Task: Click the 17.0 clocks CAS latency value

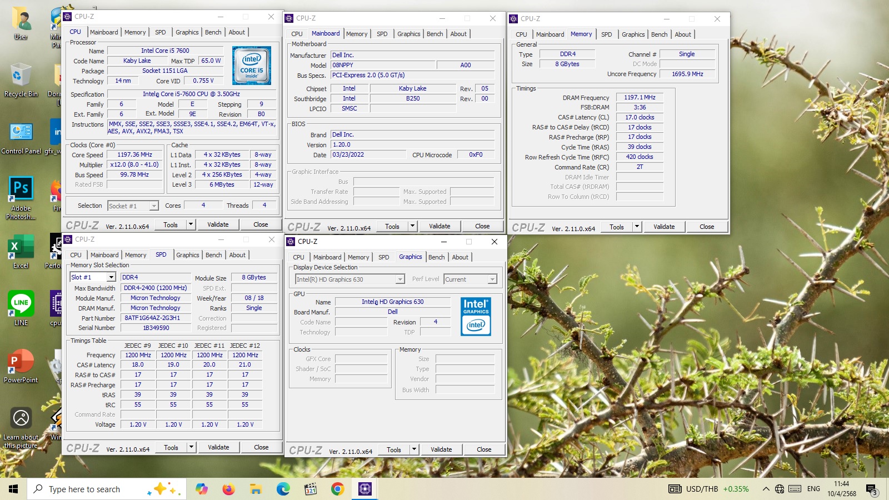Action: click(640, 117)
